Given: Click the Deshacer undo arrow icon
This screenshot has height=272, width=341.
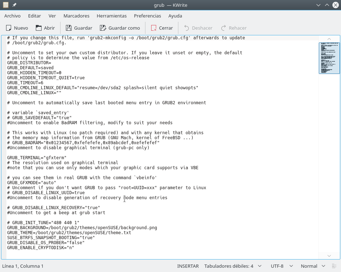Looking at the screenshot, I should pos(186,28).
